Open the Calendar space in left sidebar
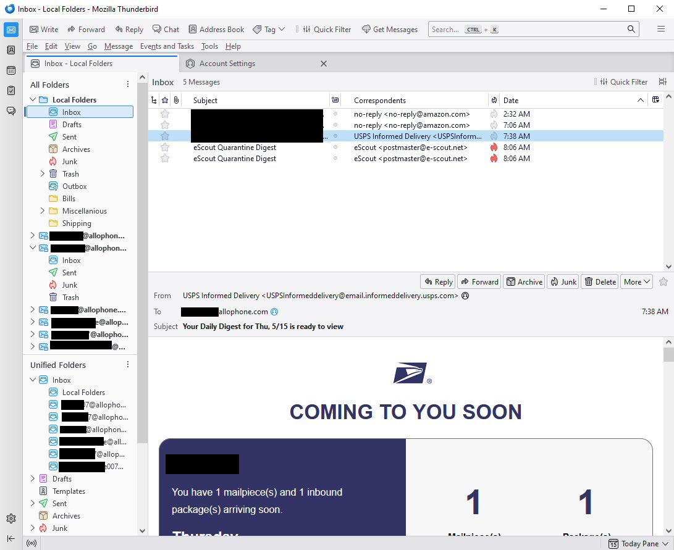This screenshot has width=674, height=550. click(11, 70)
